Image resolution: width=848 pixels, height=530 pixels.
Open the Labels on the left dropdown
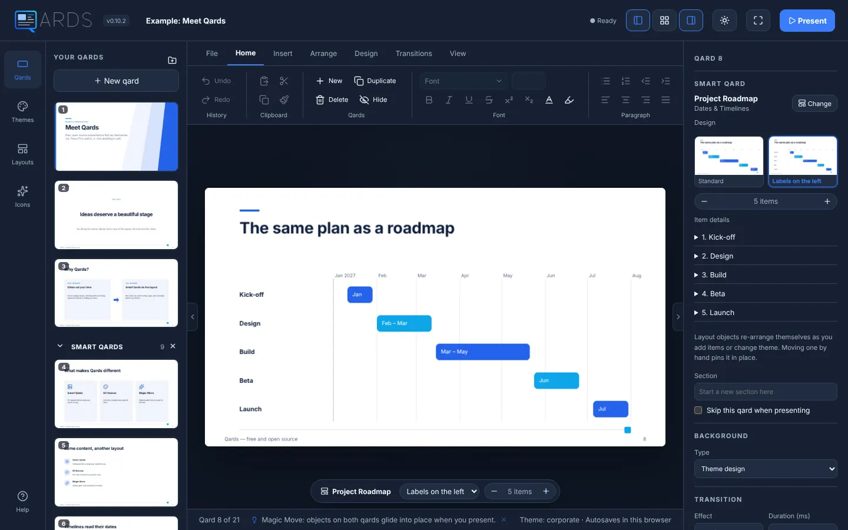click(x=439, y=491)
